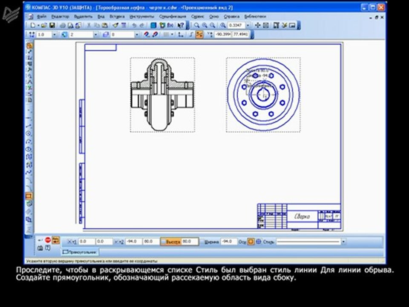Screen dimensions: 409x307
Task: Toggle the disable-snaps magnet icon
Action: coord(155,35)
